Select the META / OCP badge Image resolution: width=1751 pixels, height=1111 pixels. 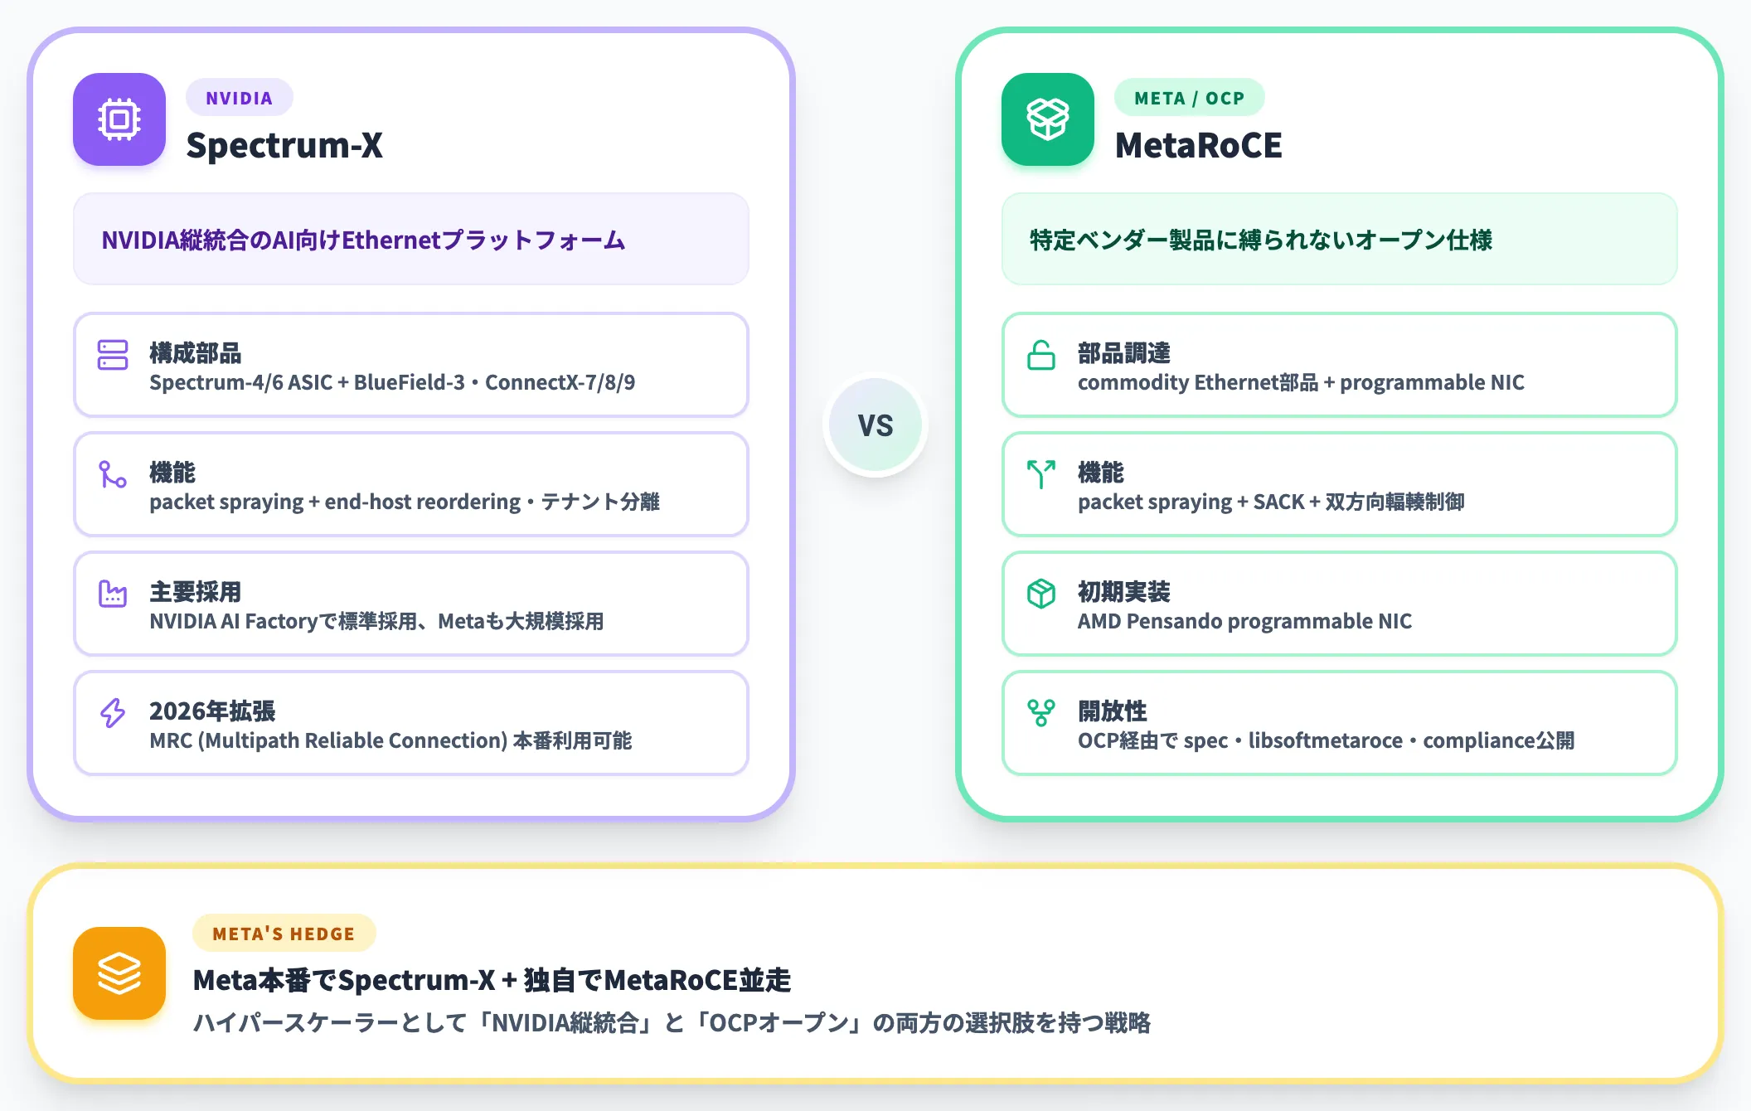click(1190, 98)
